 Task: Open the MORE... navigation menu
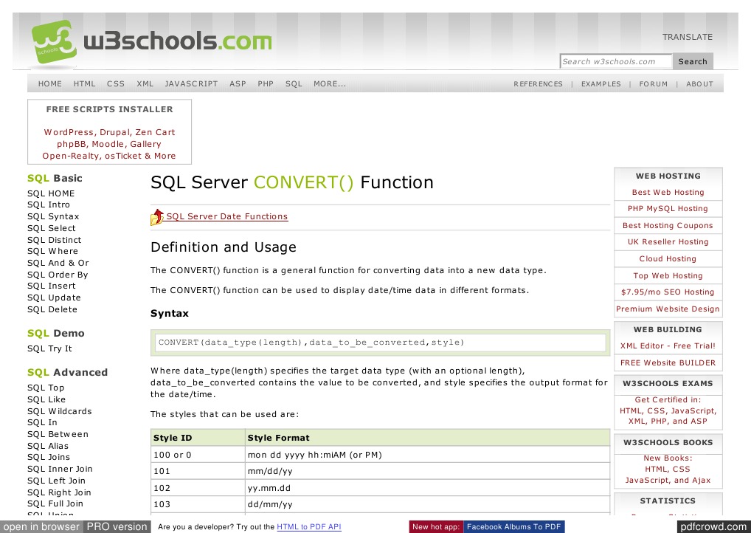click(x=330, y=83)
